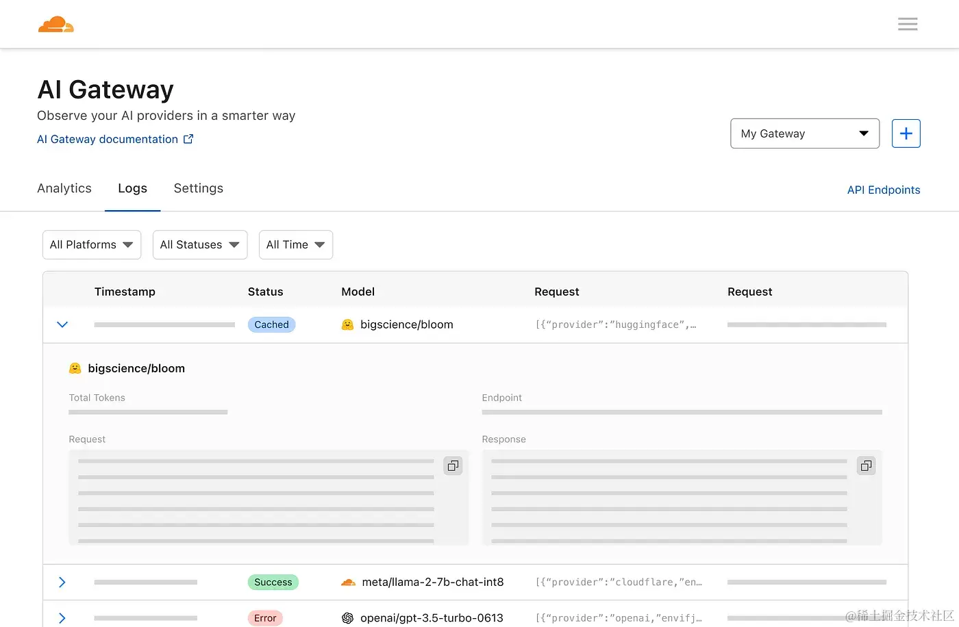The width and height of the screenshot is (959, 627).
Task: Click the cloudflare provider request snippet
Action: 619,582
